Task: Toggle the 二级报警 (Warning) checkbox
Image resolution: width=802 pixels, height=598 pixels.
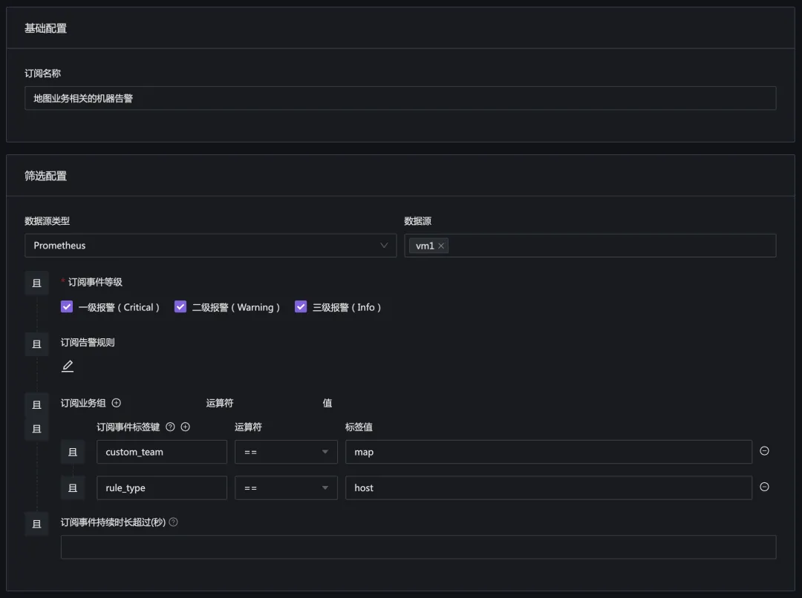Action: click(180, 306)
